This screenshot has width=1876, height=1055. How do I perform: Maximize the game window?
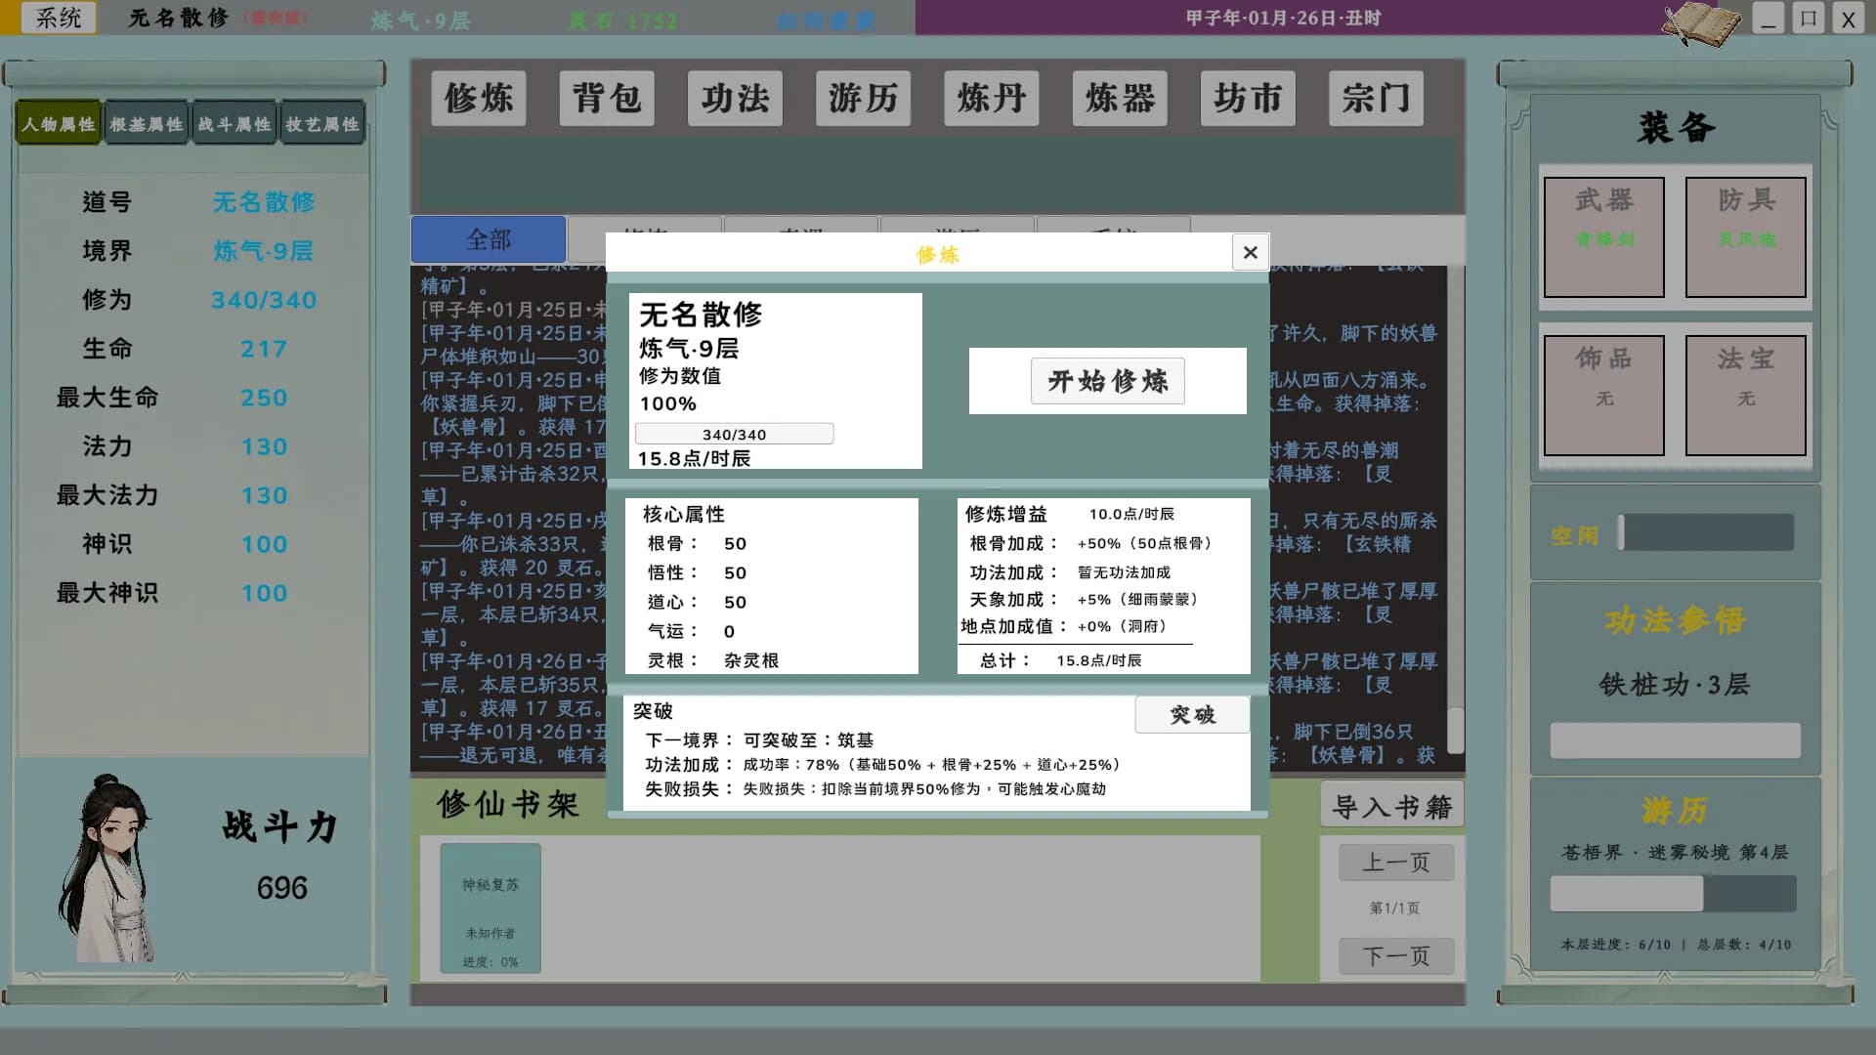1808,19
